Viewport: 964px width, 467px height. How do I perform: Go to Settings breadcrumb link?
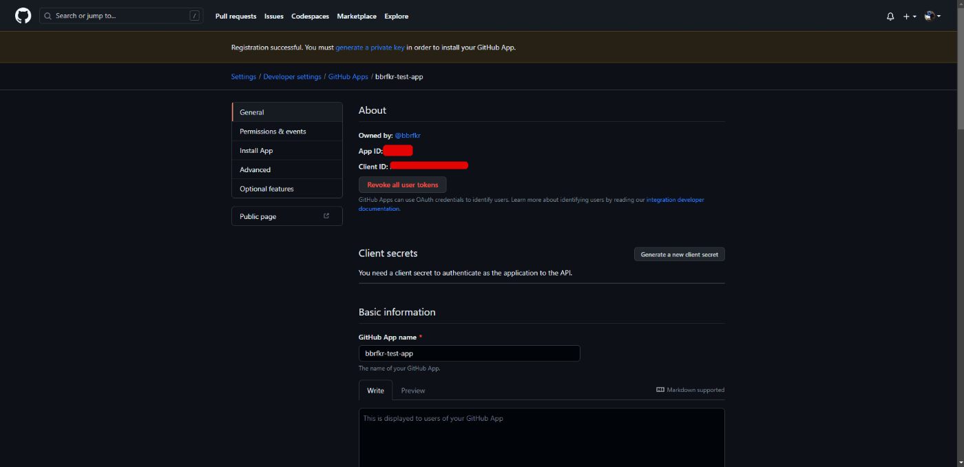244,76
